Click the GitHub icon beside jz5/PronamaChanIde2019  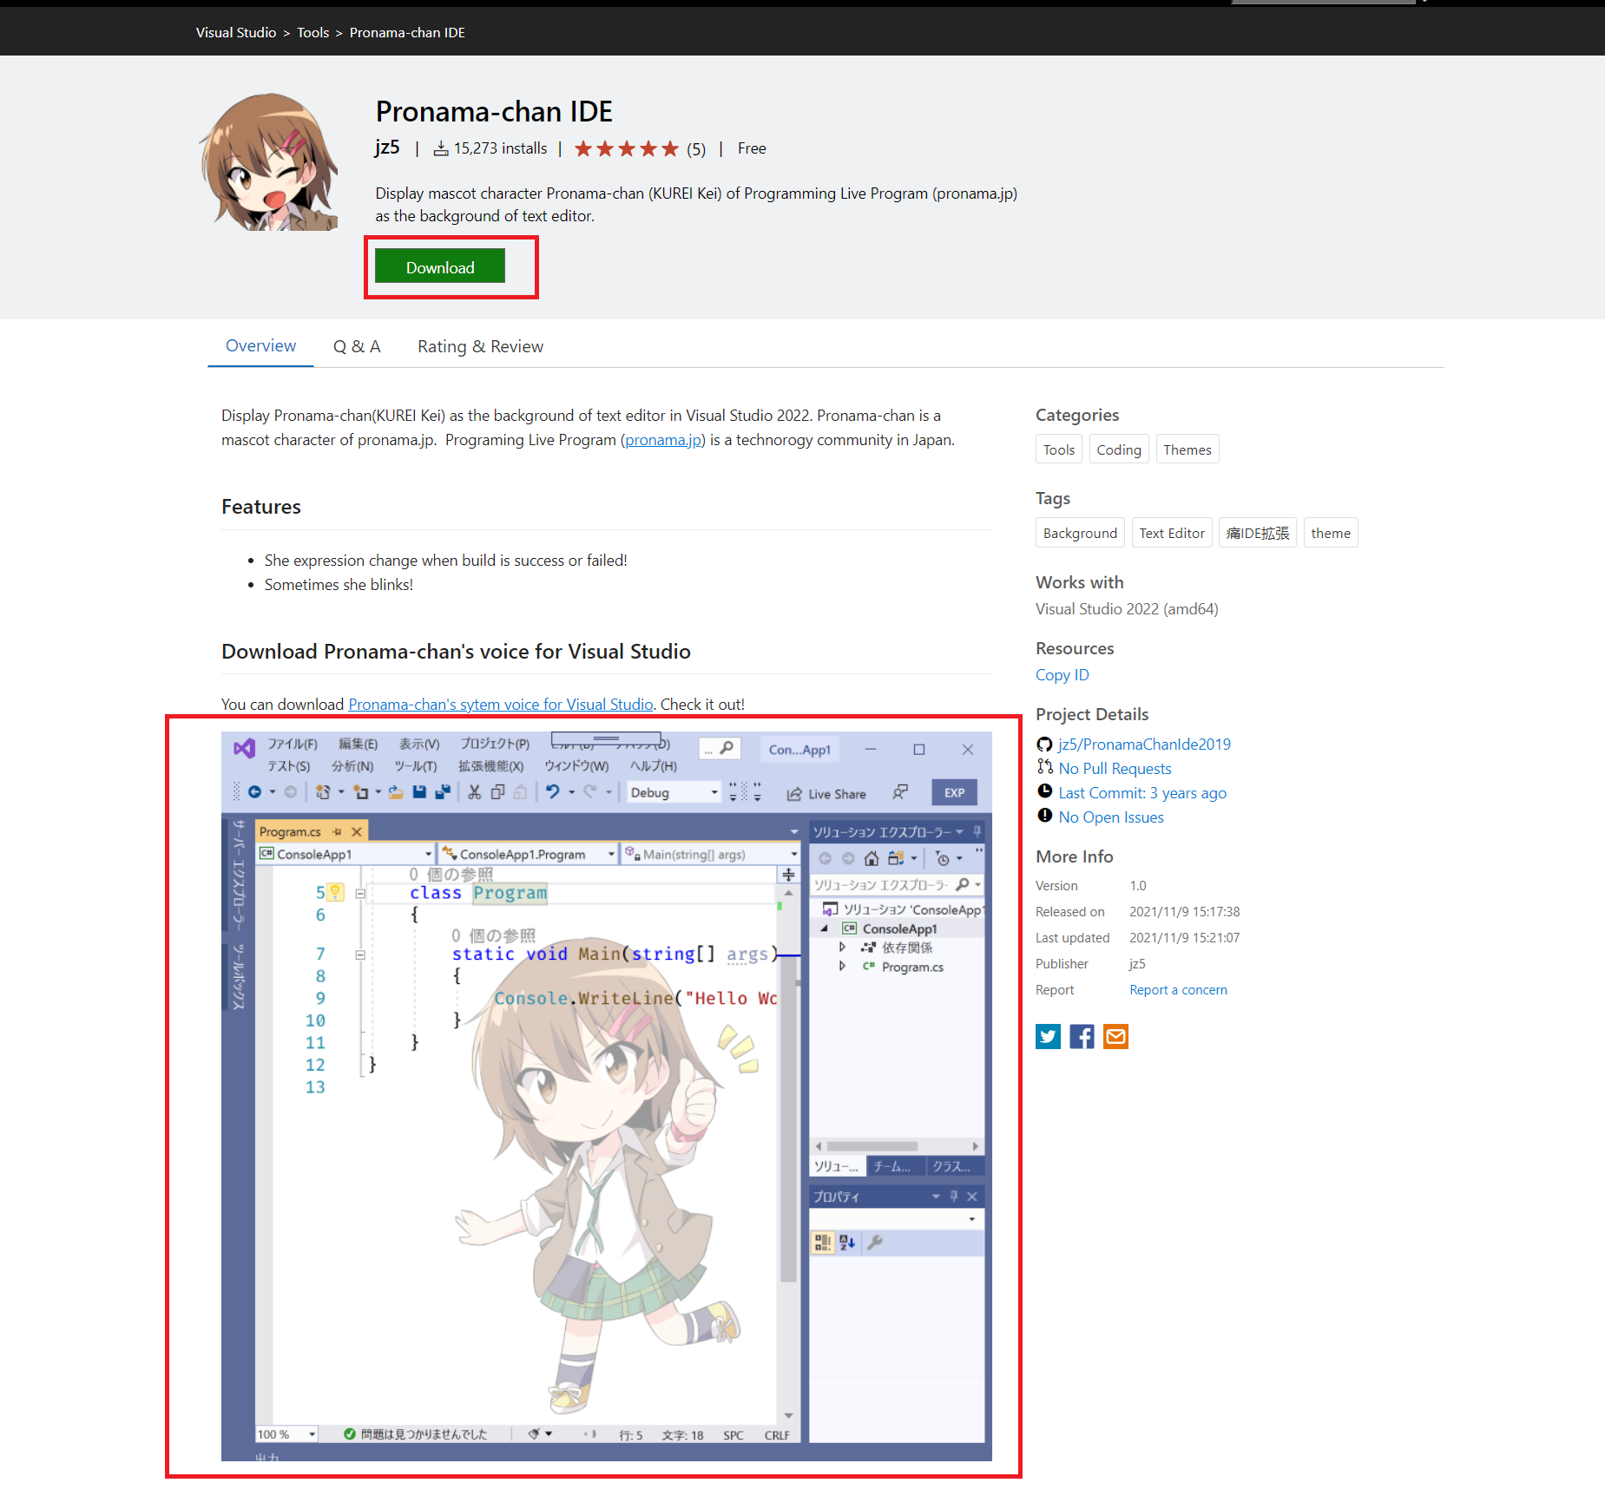coord(1044,745)
